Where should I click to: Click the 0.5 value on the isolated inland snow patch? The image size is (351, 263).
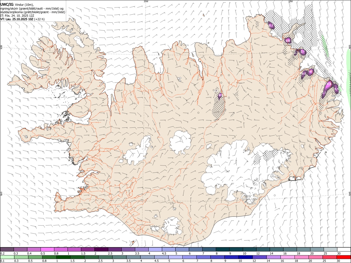click(220, 95)
